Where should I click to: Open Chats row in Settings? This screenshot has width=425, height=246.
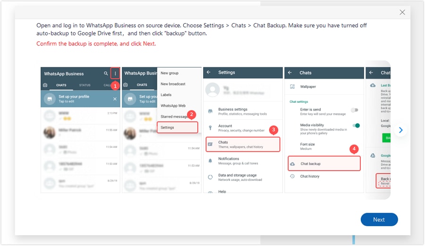click(x=243, y=144)
